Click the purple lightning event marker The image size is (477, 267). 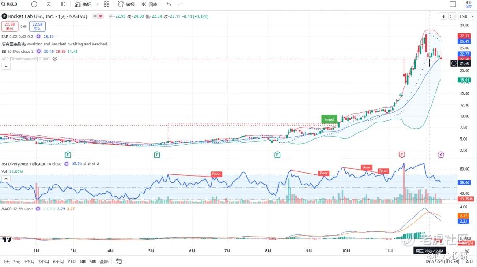pyautogui.click(x=441, y=155)
